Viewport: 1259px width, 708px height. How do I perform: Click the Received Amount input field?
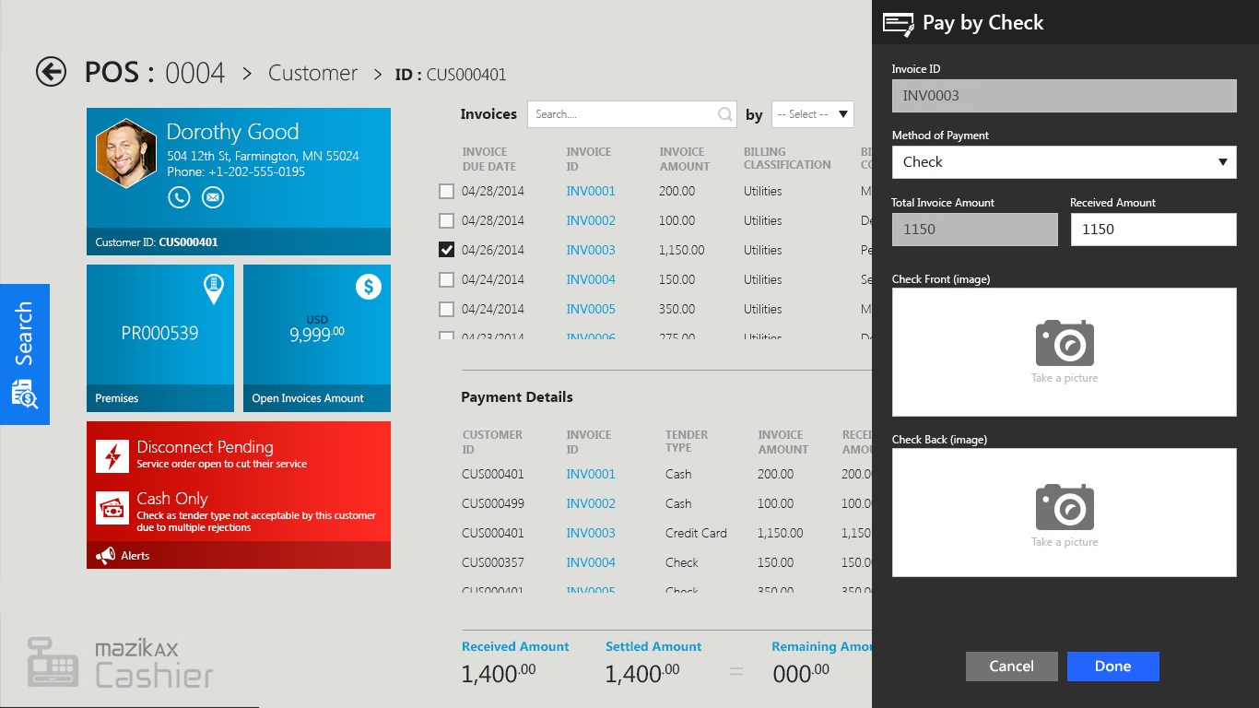pyautogui.click(x=1152, y=230)
